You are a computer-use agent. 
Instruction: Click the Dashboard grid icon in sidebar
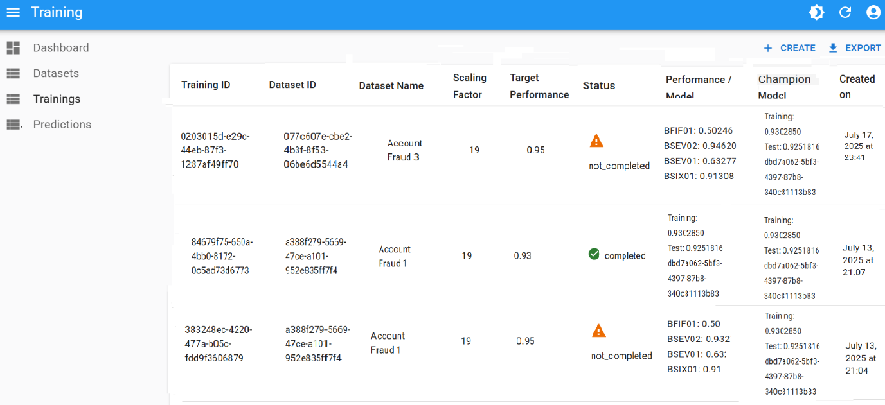click(x=13, y=47)
